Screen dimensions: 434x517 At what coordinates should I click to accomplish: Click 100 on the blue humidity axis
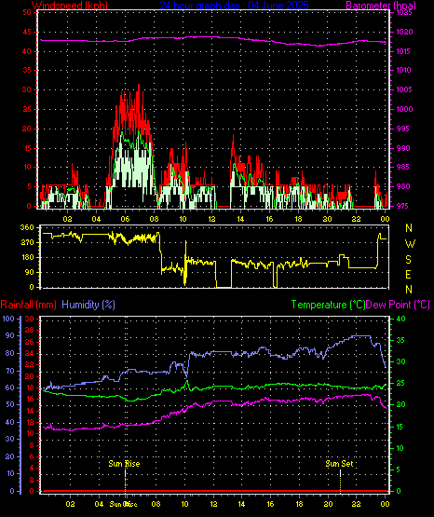point(8,319)
